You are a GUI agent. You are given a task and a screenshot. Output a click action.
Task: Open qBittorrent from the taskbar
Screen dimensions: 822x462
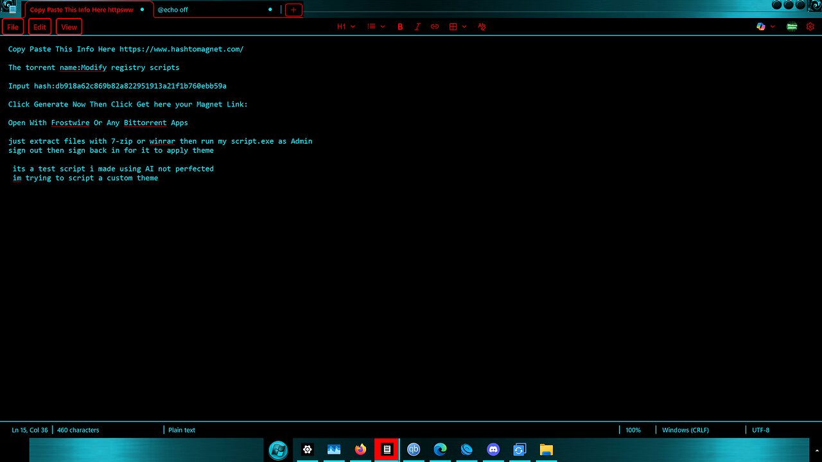tap(414, 450)
